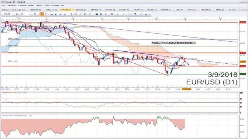Viewport: 248px width, 139px height.
Task: Open the Insertion menu
Action: [x=39, y=5]
